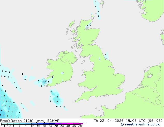Click the 'Th 23-04-2026' date text
The height and width of the screenshot is (127, 164).
tap(109, 121)
